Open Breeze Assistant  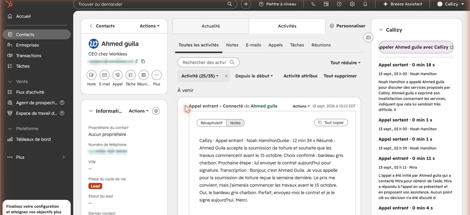pos(403,4)
